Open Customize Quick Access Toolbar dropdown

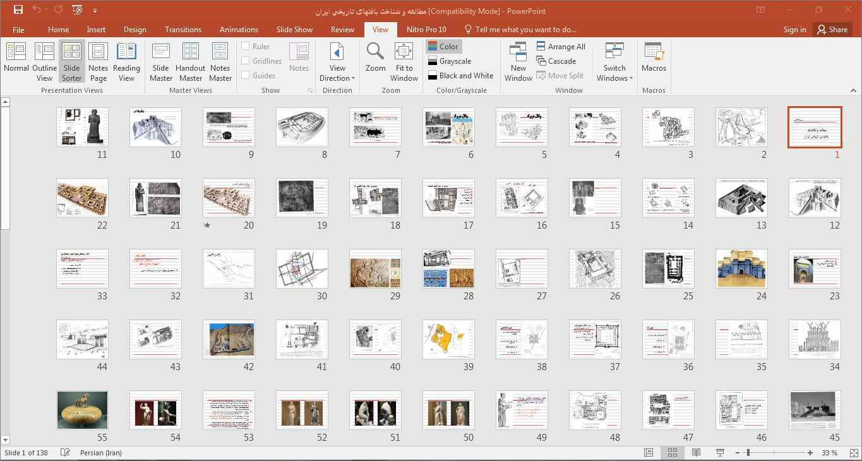[x=95, y=11]
